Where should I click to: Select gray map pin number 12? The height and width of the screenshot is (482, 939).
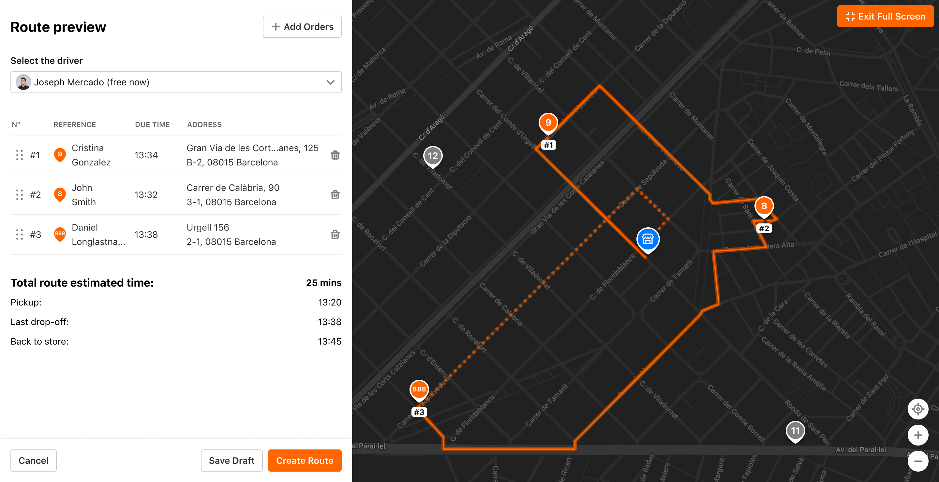tap(433, 156)
